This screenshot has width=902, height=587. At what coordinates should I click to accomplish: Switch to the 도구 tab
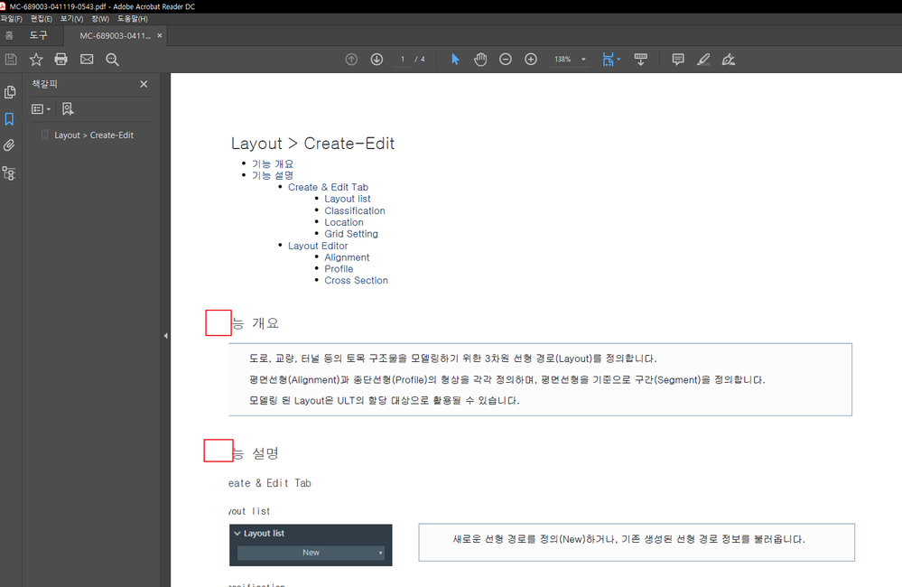(39, 36)
